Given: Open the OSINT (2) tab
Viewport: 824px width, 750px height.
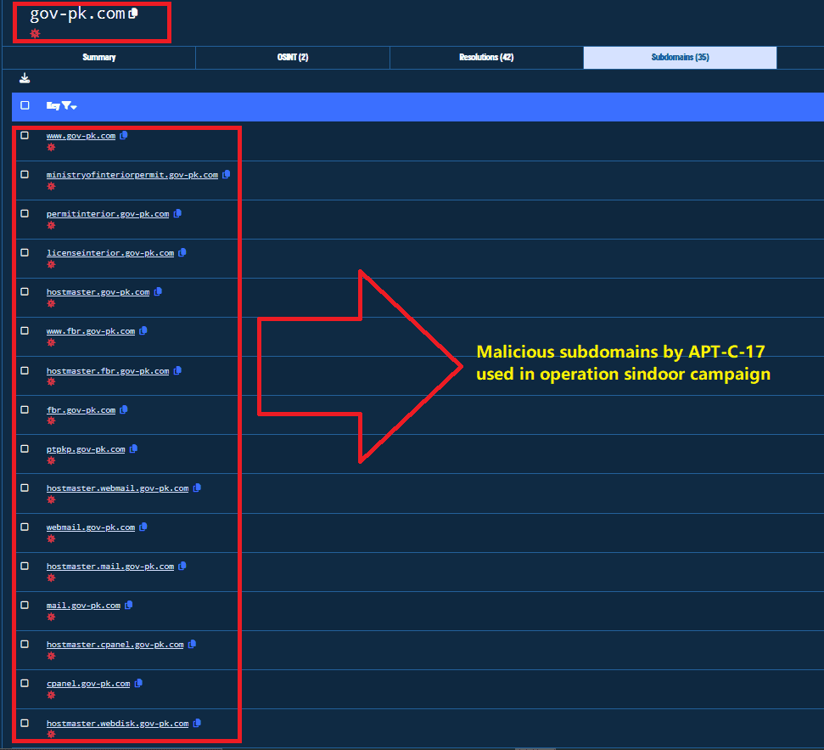Looking at the screenshot, I should 292,58.
